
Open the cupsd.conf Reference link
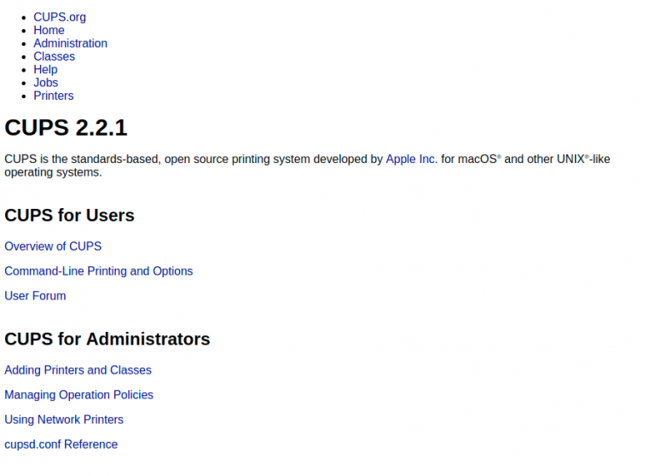click(61, 444)
